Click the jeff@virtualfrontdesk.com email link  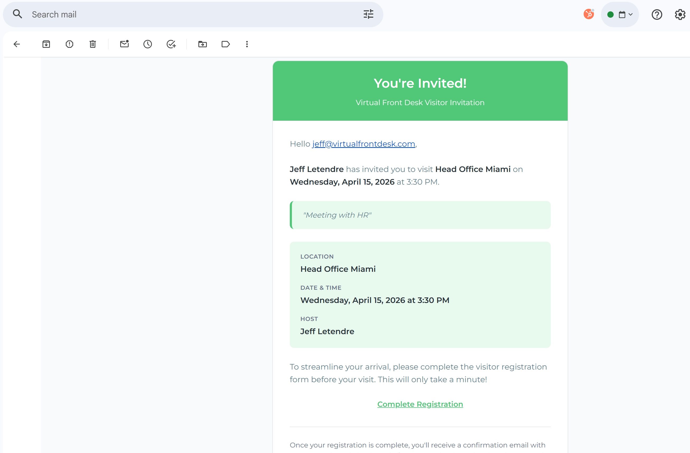tap(363, 144)
